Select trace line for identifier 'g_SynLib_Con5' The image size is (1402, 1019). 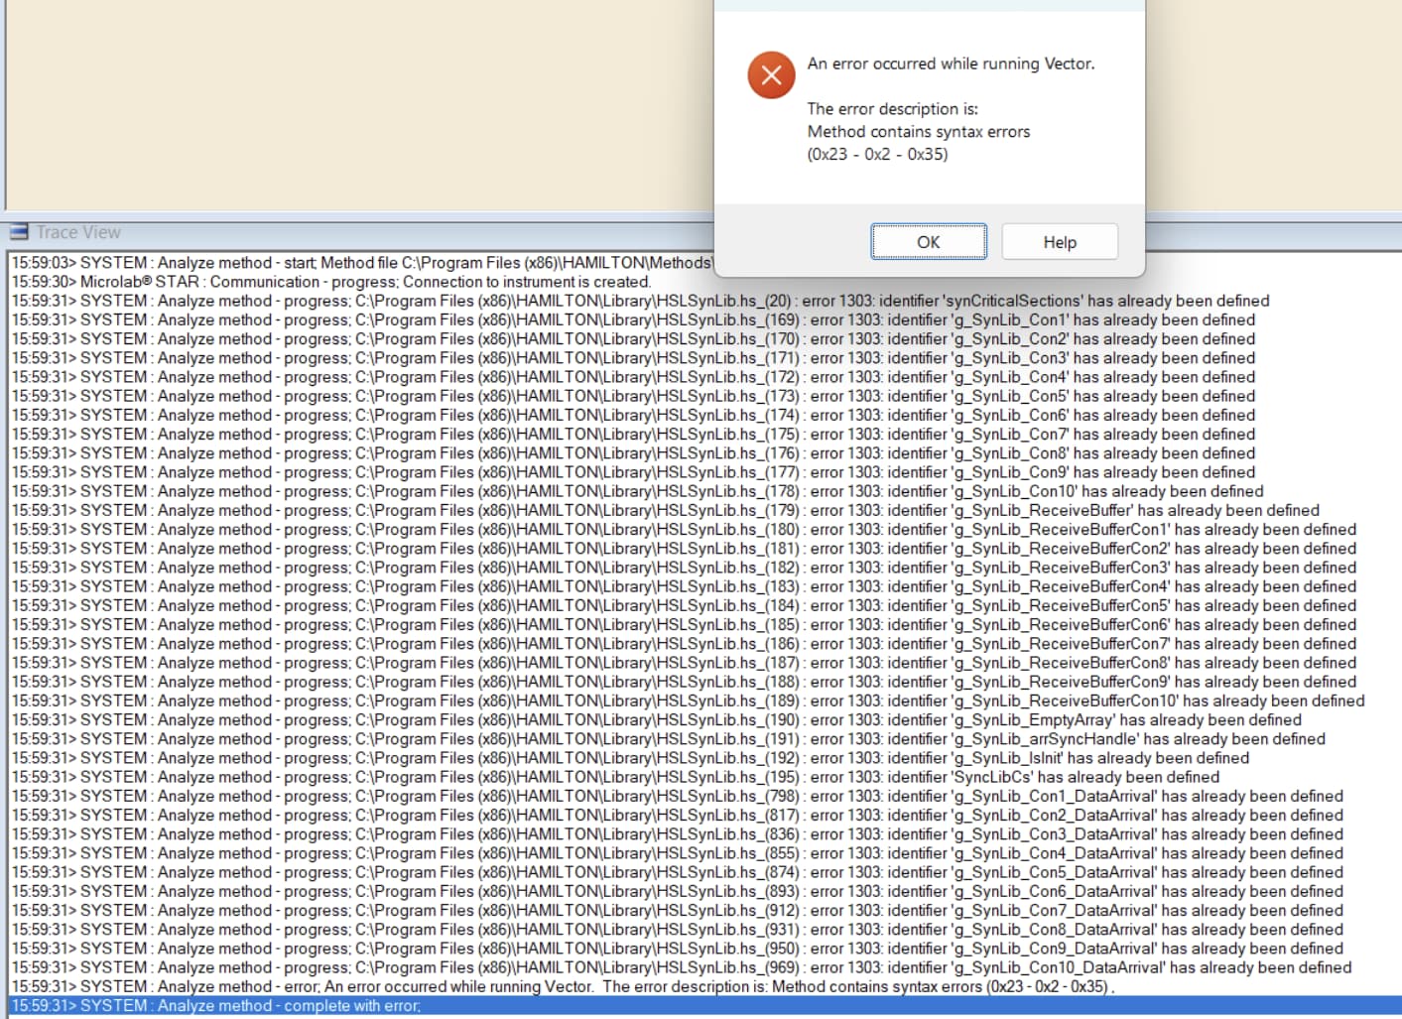pos(633,396)
